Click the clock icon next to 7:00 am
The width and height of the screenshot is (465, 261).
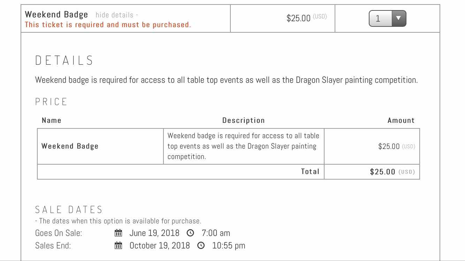point(190,233)
